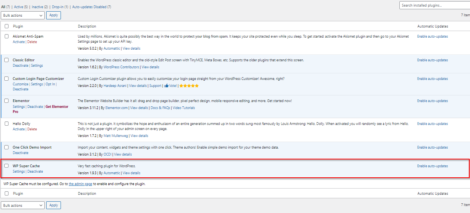470x213 pixels.
Task: Click the bottom Apply button
Action: pos(54,205)
